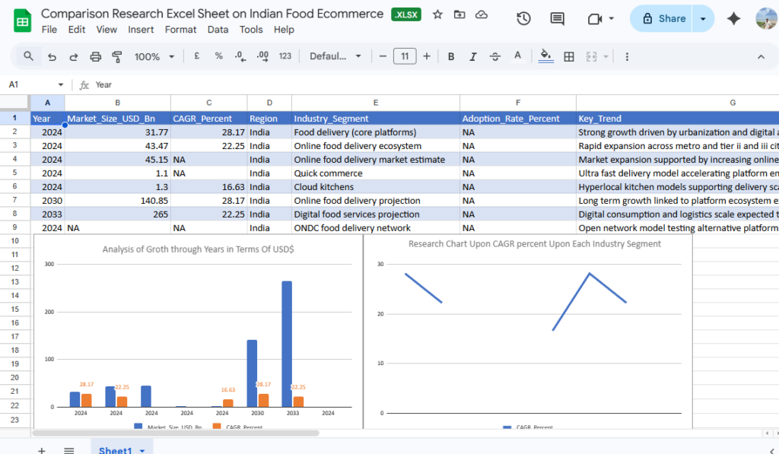This screenshot has width=779, height=454.
Task: Select the growth bar chart
Action: pos(199,332)
